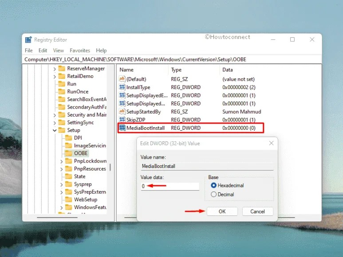Click the 'Sumon Mahmud' data cell
Image resolution: width=343 pixels, height=257 pixels.
241,112
